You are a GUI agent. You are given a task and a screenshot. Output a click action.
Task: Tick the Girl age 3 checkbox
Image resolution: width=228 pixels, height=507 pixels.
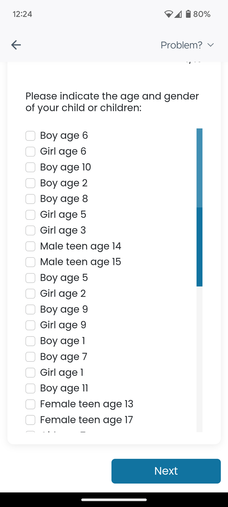pyautogui.click(x=30, y=230)
